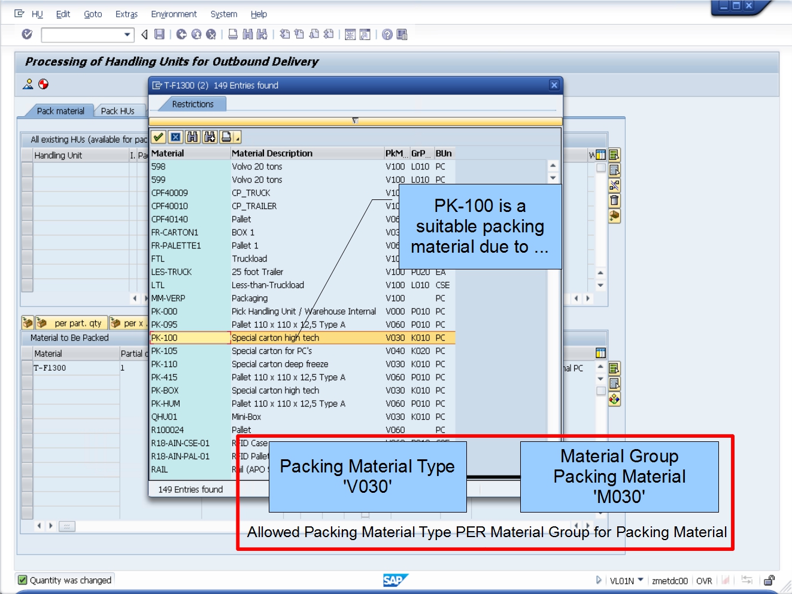Click into the command input field
This screenshot has width=792, height=594.
pos(83,35)
